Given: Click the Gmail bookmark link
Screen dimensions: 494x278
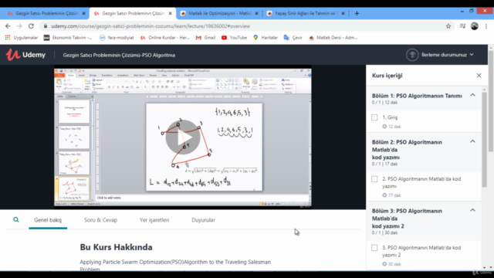Looking at the screenshot, I should [205, 38].
